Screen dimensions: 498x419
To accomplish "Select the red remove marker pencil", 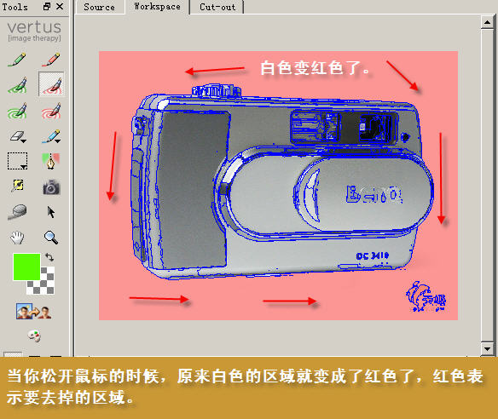I will point(51,60).
